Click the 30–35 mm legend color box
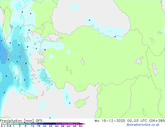165x127 pixels. (58, 124)
